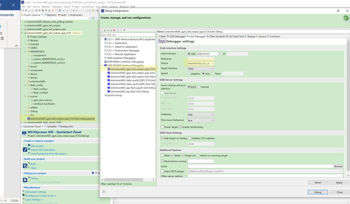This screenshot has height=204, width=350.
Task: Collapse GDB SEGGER Interface Debugging tree node
Action: coord(102,65)
